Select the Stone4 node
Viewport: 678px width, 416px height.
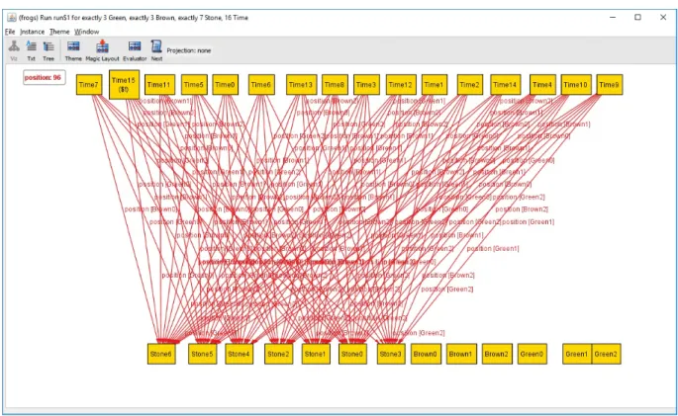[240, 354]
